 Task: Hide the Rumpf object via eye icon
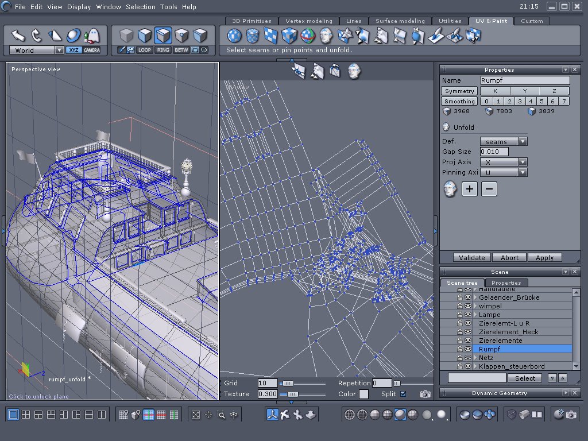click(x=468, y=349)
